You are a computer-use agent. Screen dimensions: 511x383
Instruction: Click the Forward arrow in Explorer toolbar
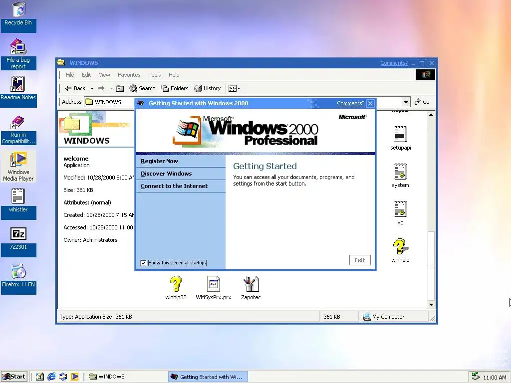[101, 88]
